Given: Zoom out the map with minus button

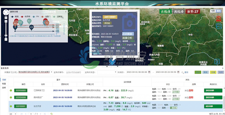Looking at the screenshot, I should point(5,39).
